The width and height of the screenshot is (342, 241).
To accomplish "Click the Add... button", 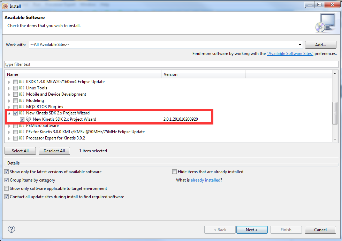I will coord(320,45).
